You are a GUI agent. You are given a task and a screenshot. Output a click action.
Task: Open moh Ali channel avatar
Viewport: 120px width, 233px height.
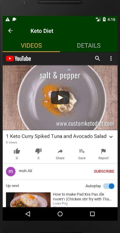coord(11,172)
